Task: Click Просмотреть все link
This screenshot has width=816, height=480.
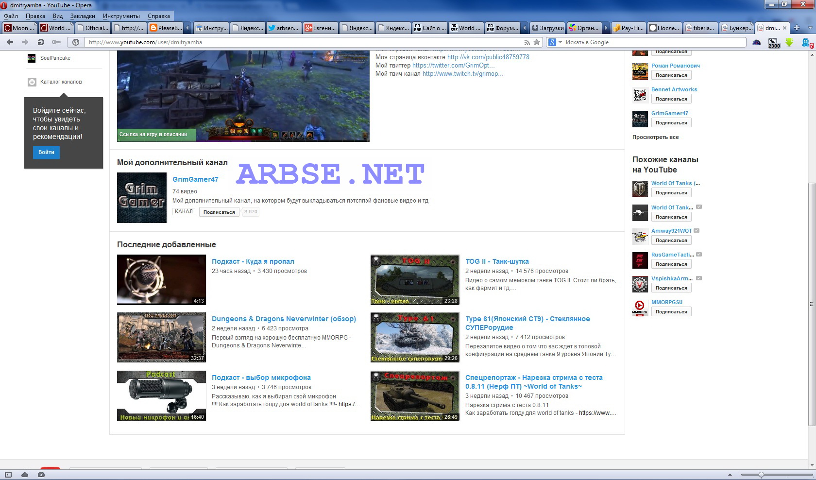Action: pos(655,137)
